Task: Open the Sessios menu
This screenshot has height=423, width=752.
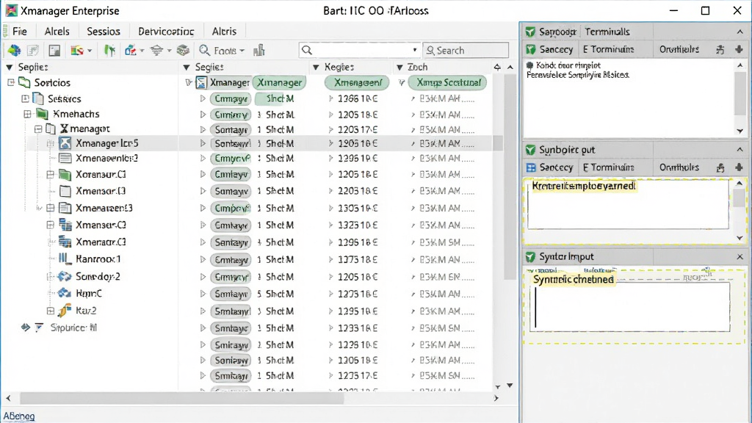Action: pos(103,32)
